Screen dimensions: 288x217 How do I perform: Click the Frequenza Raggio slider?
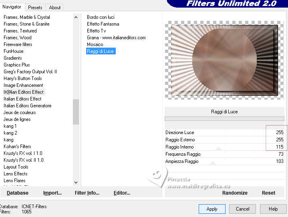tap(224, 154)
